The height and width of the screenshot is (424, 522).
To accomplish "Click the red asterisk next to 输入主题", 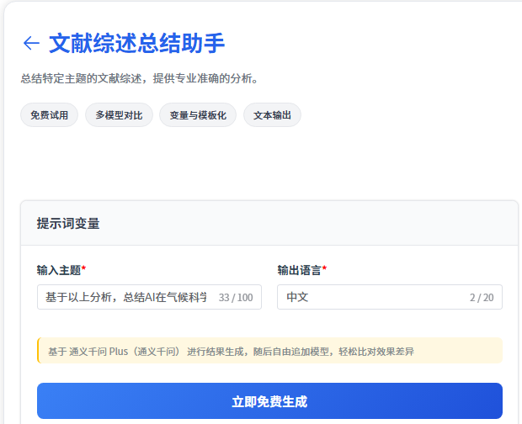I will click(x=83, y=270).
